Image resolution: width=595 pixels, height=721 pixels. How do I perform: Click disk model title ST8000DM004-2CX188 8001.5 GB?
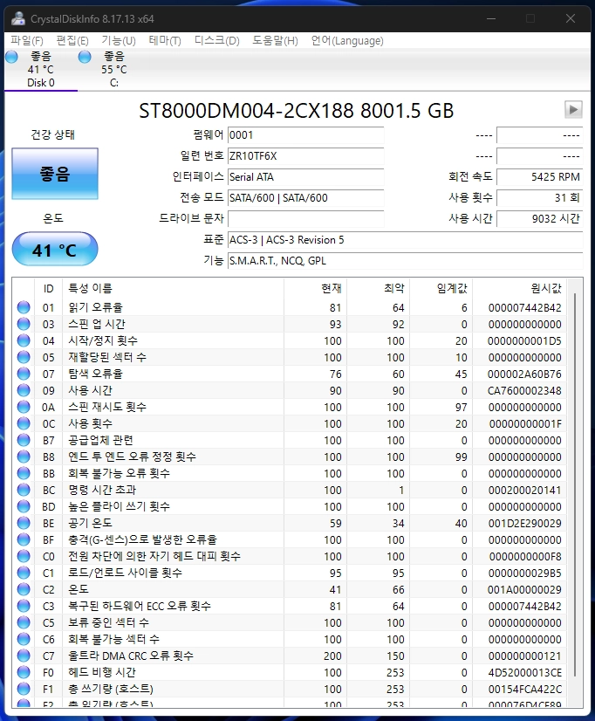(x=297, y=111)
